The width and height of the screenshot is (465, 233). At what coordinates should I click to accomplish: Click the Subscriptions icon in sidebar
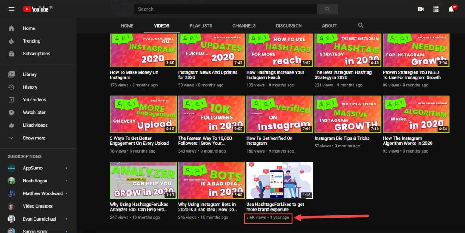[11, 54]
